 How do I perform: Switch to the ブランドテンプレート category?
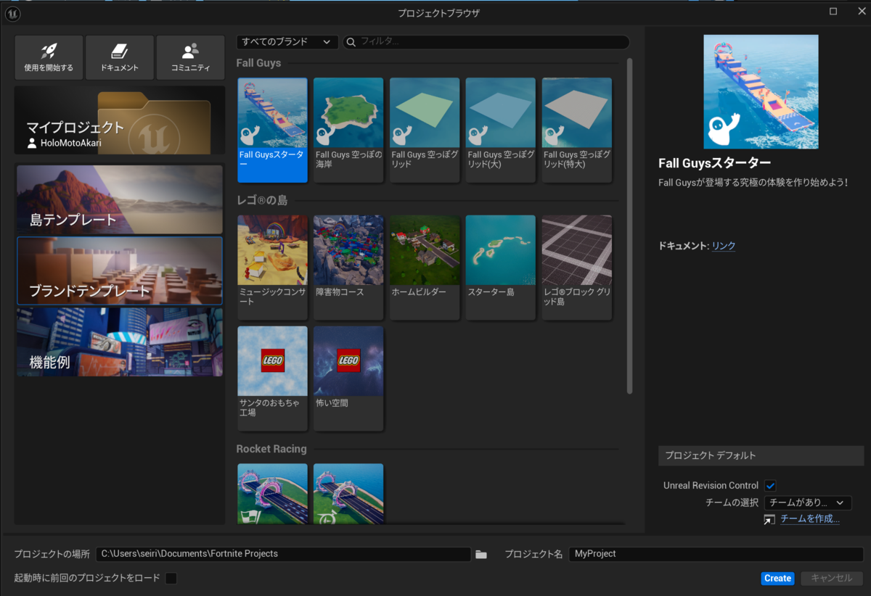coord(120,270)
